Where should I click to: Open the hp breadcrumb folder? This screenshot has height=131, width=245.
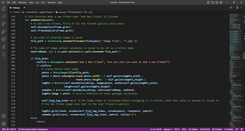(x=23, y=12)
